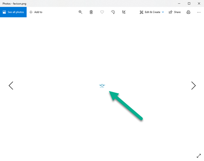Print the image with the printer icon

click(x=188, y=12)
